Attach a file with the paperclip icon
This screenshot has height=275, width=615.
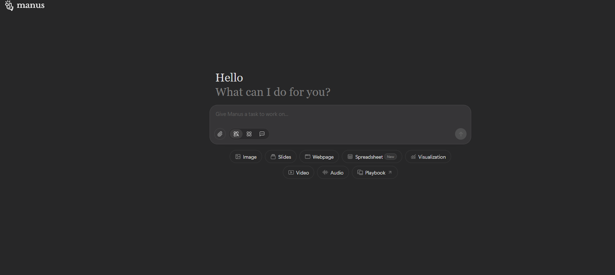(x=220, y=134)
